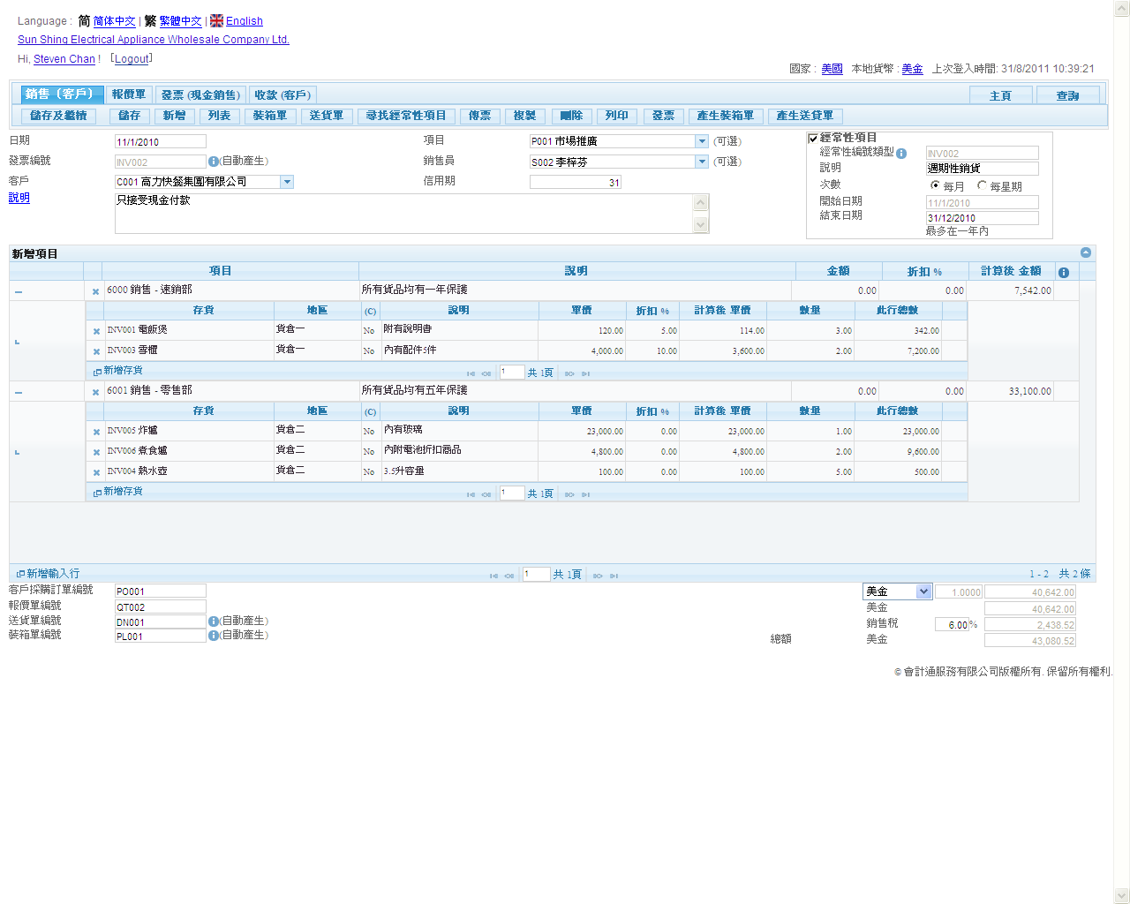Collapse the 新增項目 panel using round arrow icon
1130x904 pixels.
1086,253
